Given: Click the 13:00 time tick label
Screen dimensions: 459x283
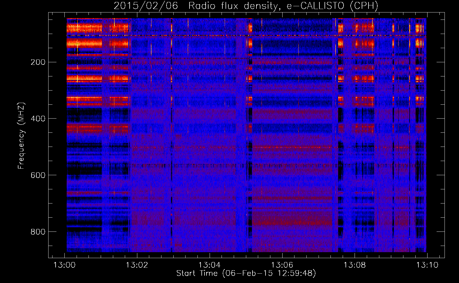Looking at the screenshot, I should [x=64, y=265].
